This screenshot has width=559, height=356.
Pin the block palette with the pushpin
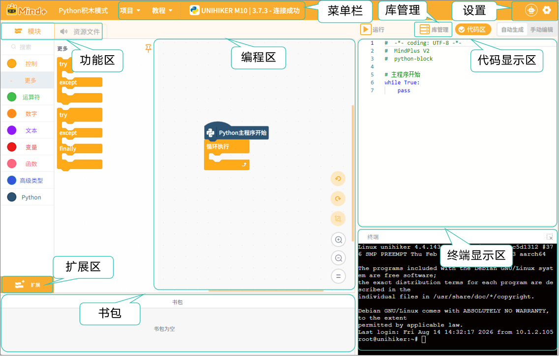point(148,48)
